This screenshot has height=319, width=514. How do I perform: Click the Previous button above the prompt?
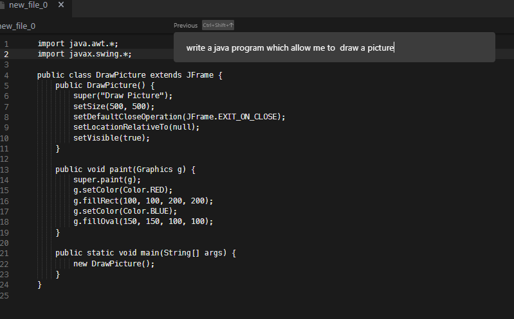(185, 26)
